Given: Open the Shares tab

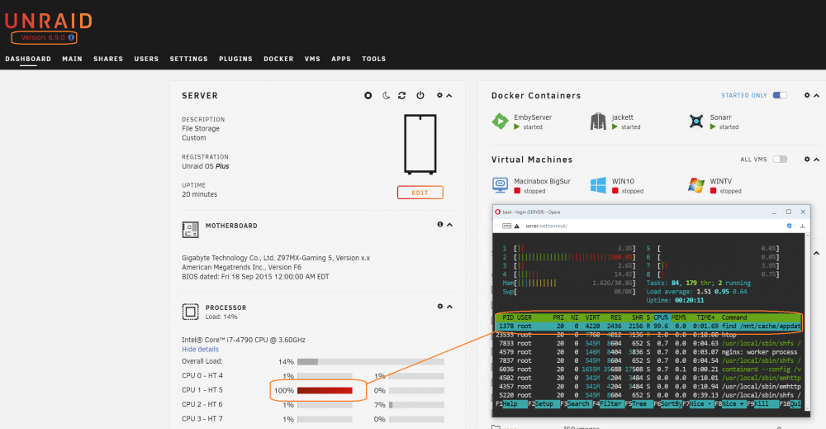Looking at the screenshot, I should click(x=108, y=59).
